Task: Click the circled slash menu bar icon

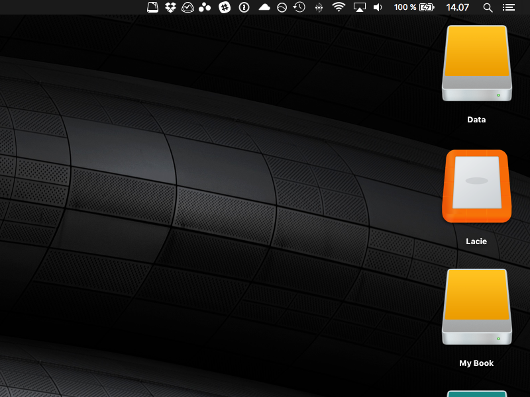Action: click(283, 7)
